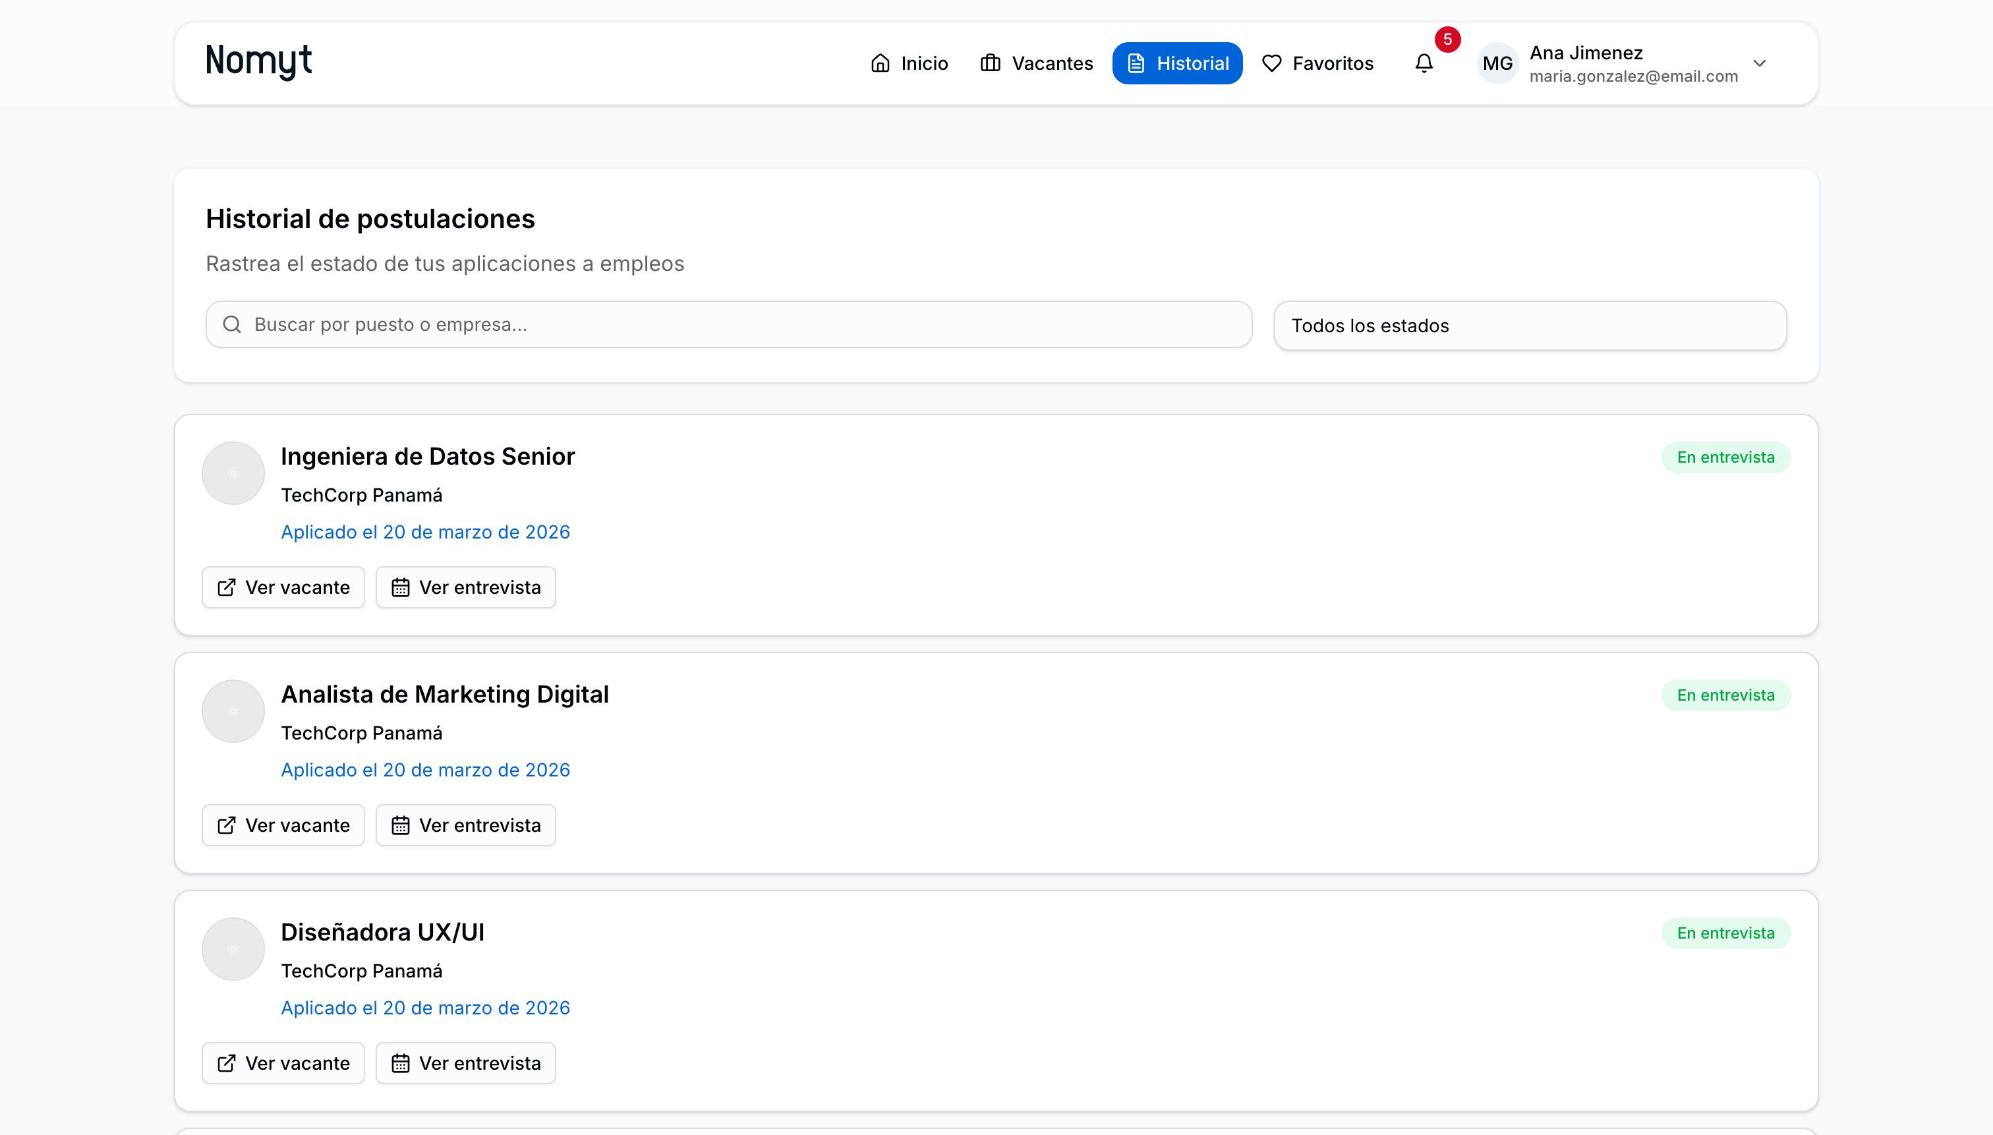
Task: Click the red notification count badge
Action: point(1447,39)
